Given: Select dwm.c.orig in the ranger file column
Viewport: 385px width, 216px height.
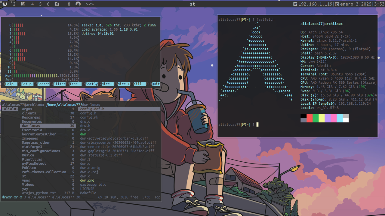Looking at the screenshot, I should (90, 168).
